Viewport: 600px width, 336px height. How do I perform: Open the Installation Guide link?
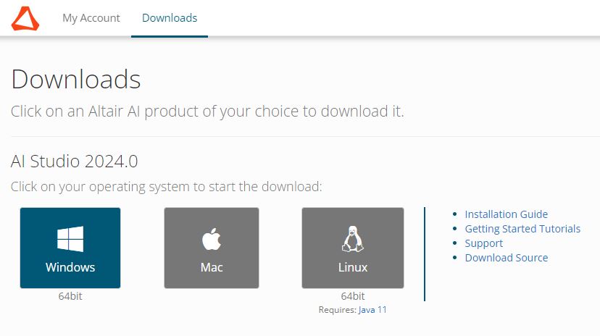click(x=506, y=214)
